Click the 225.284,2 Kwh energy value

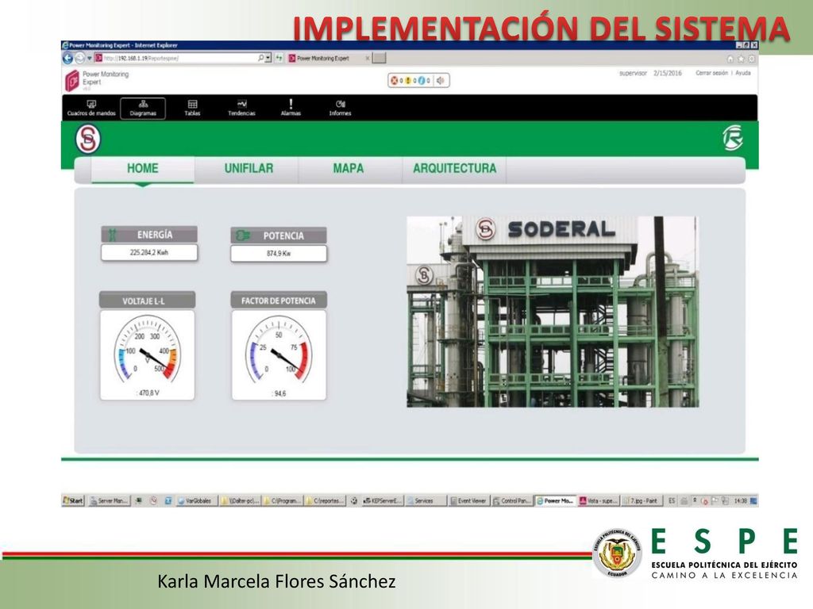(149, 253)
